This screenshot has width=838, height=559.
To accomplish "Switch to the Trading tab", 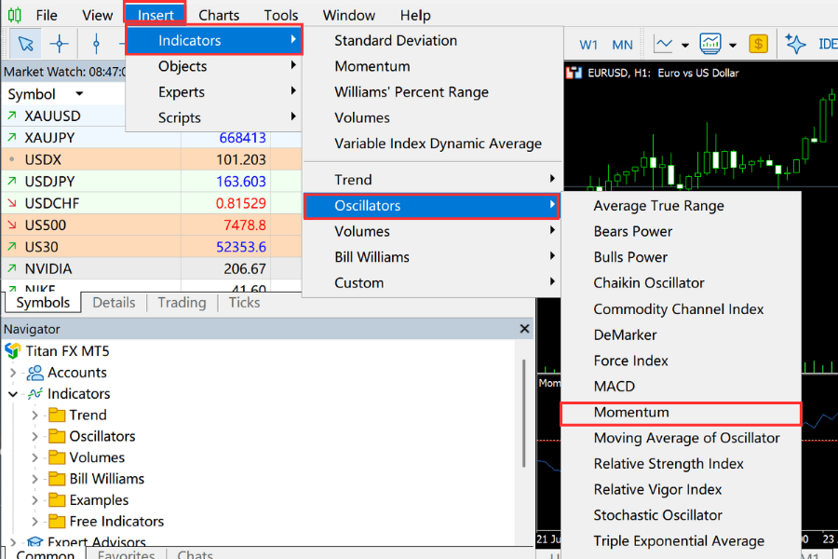I will click(x=182, y=303).
